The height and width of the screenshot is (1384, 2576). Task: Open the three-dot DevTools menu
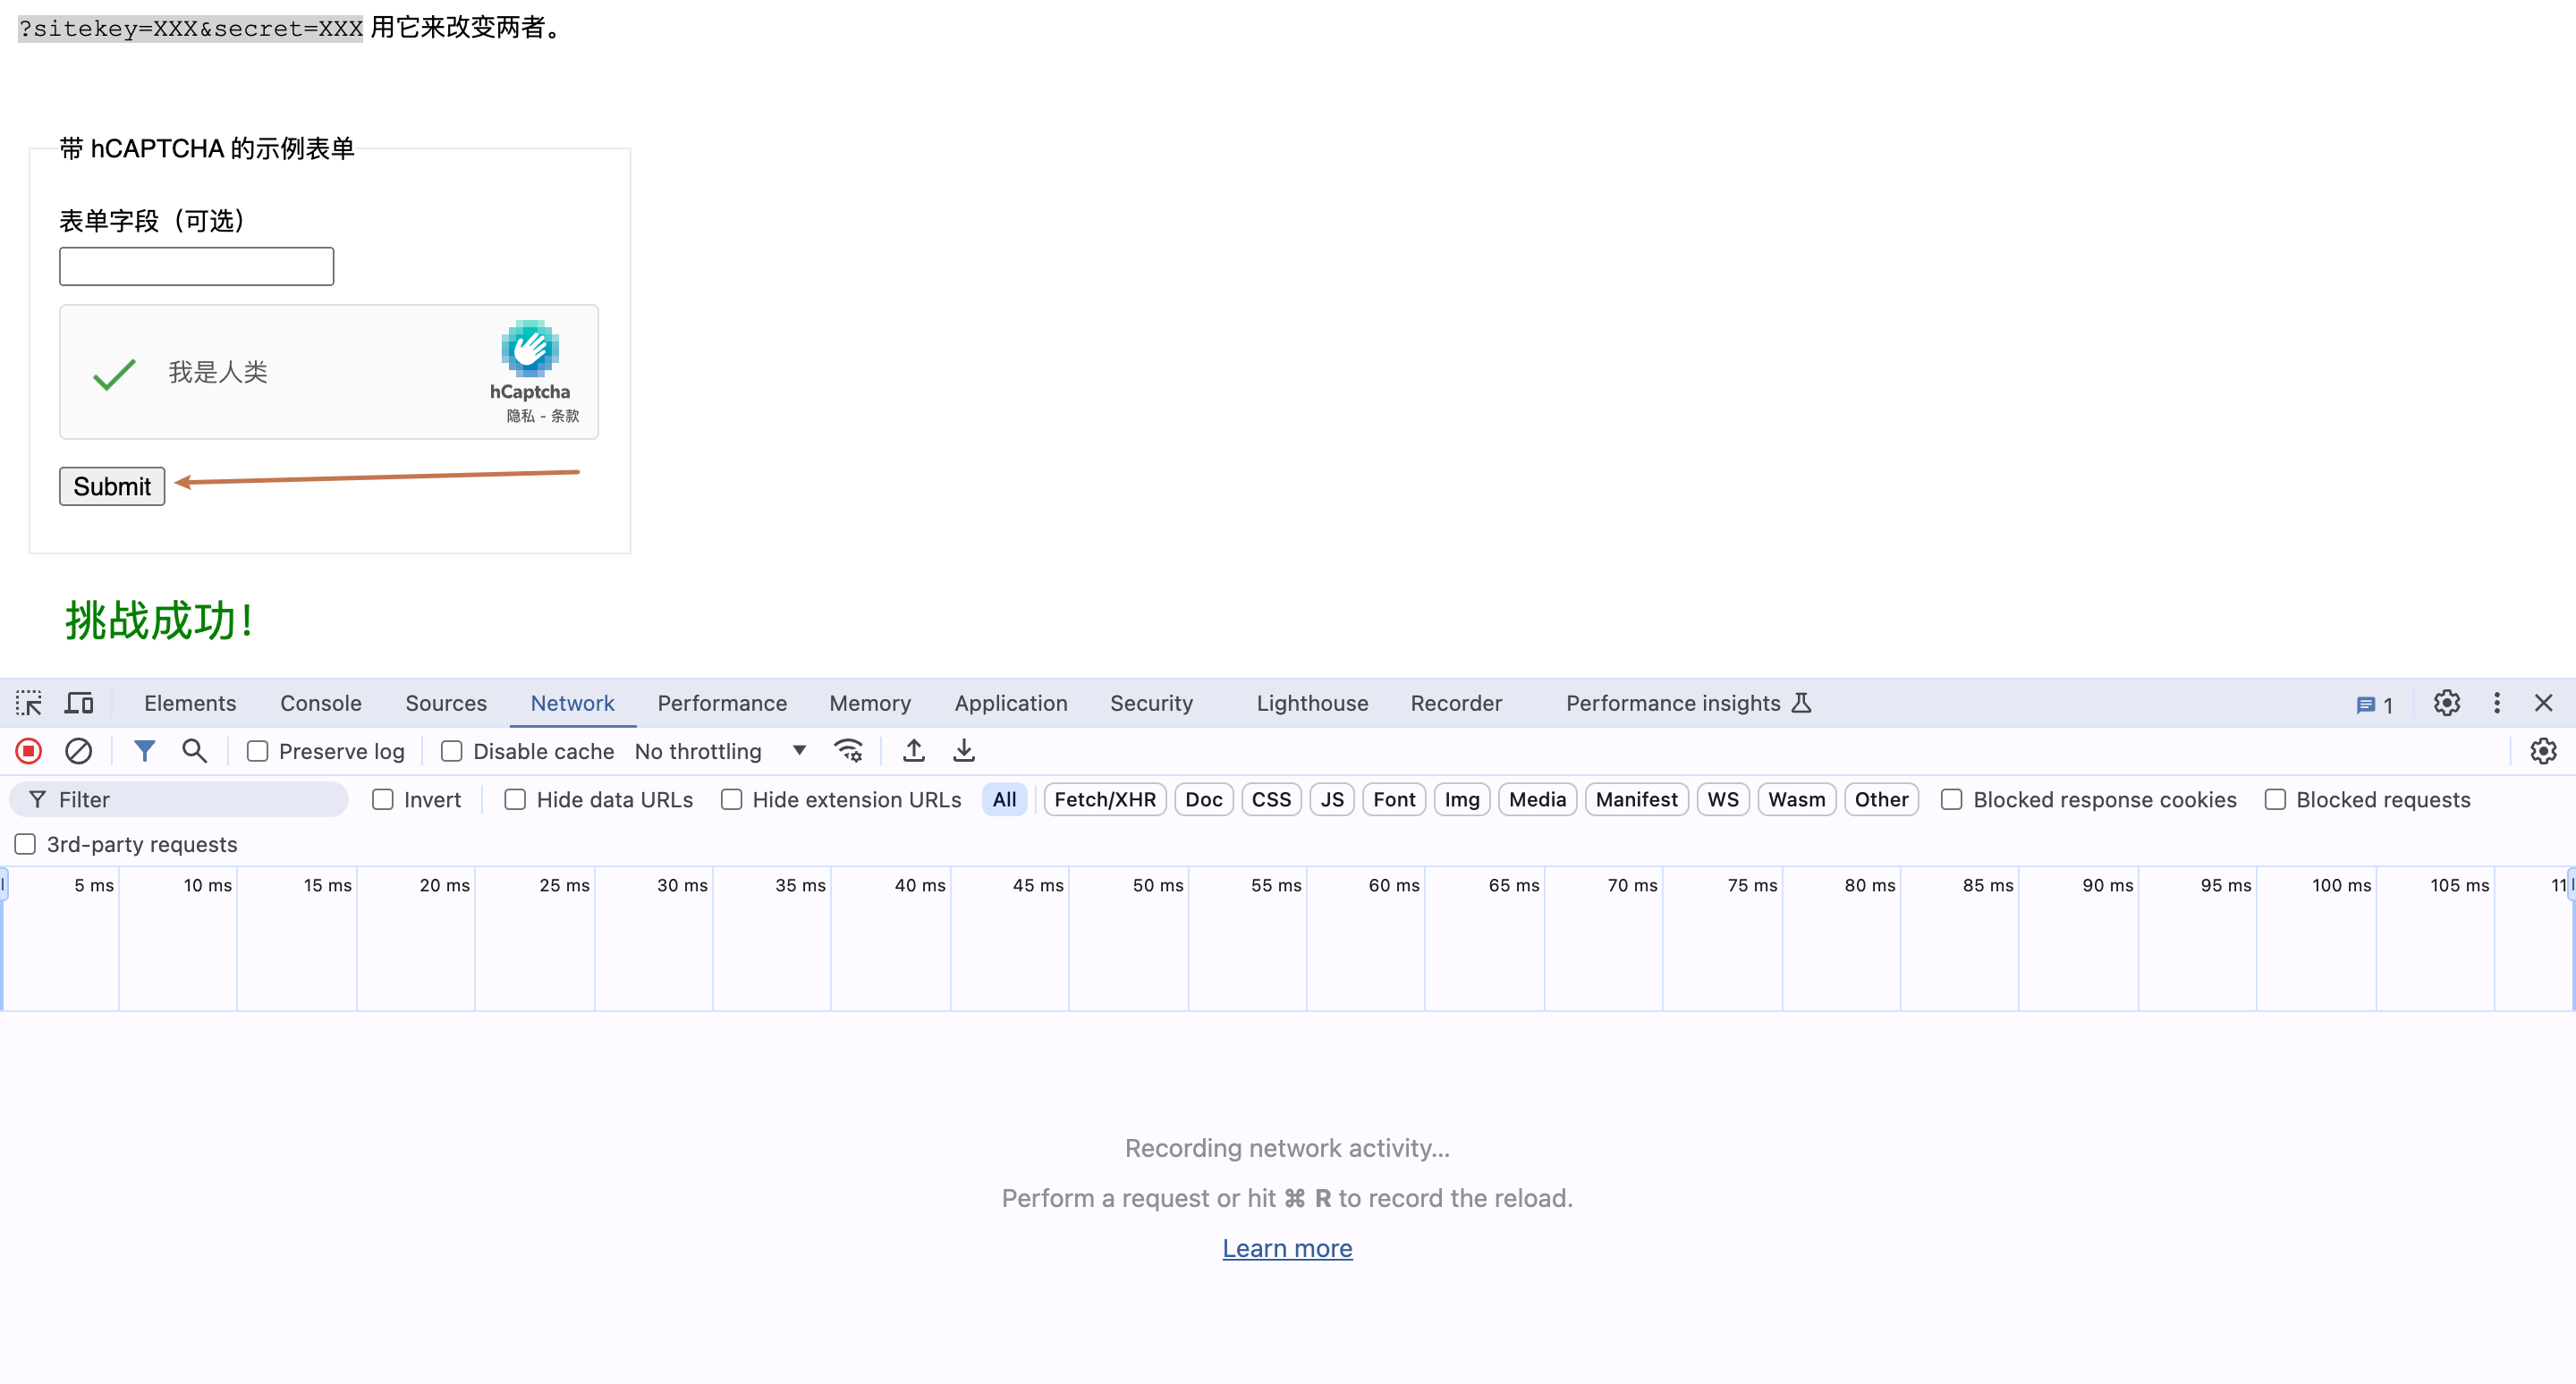2496,703
